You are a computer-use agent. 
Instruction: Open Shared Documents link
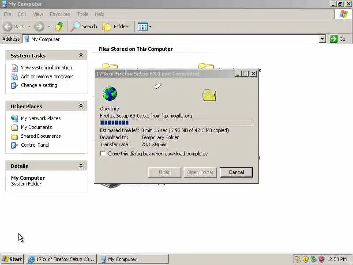point(41,136)
